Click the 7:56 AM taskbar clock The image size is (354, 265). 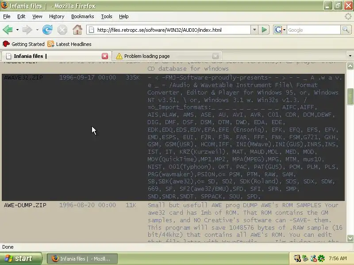(338, 258)
